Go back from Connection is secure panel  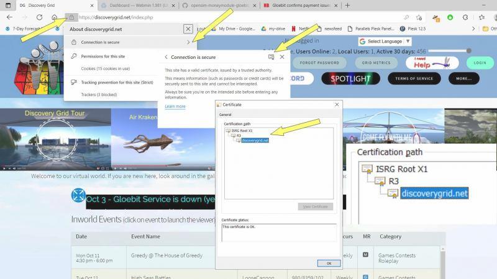coord(166,57)
